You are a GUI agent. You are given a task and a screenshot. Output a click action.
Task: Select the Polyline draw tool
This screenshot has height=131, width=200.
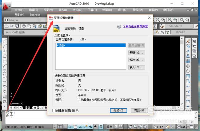click(x=5, y=51)
